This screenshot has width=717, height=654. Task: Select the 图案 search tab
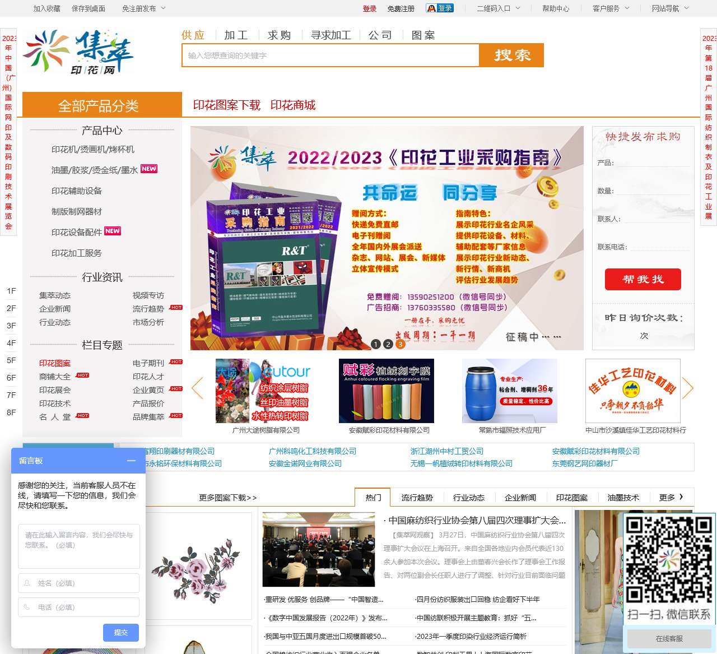click(x=423, y=35)
